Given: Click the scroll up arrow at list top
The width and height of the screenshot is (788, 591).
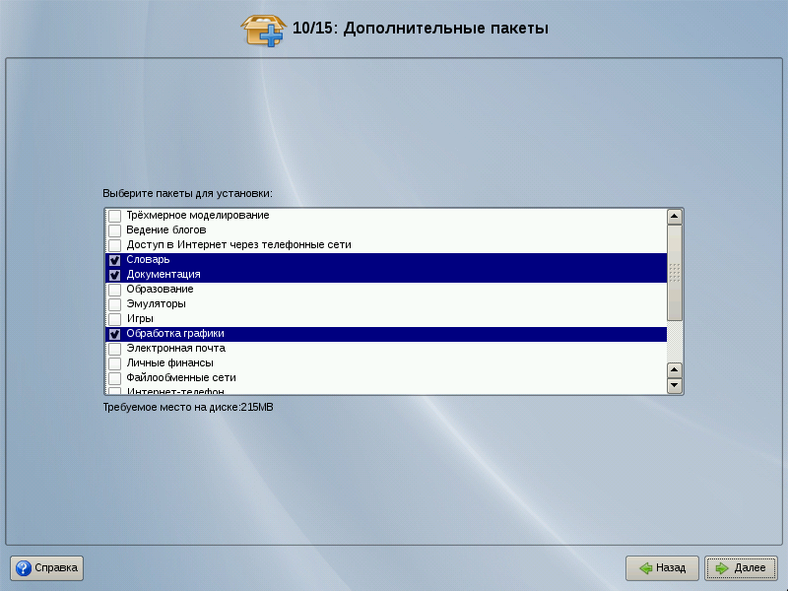Looking at the screenshot, I should point(675,217).
